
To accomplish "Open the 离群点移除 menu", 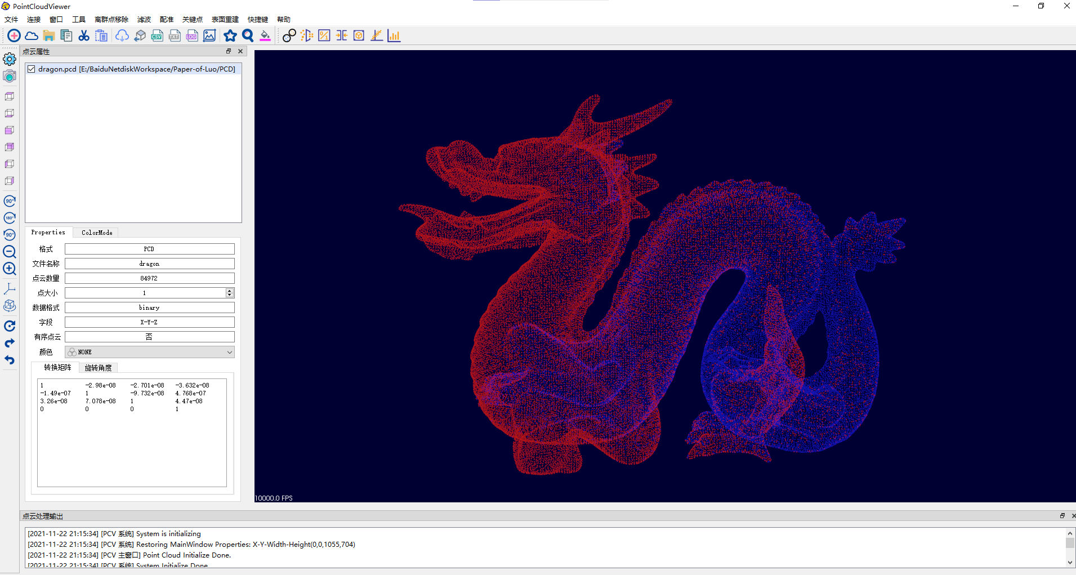I will 111,20.
